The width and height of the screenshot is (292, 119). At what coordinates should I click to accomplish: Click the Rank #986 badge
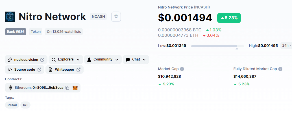[x=16, y=32]
